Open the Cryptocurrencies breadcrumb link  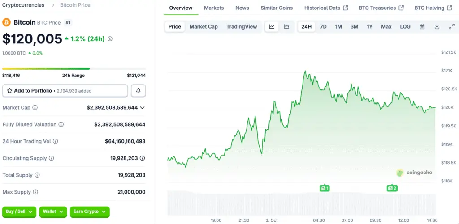23,5
